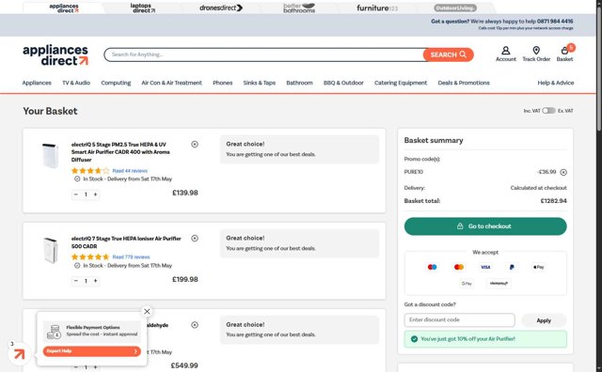Remove PURE10 promo code

[x=563, y=172]
